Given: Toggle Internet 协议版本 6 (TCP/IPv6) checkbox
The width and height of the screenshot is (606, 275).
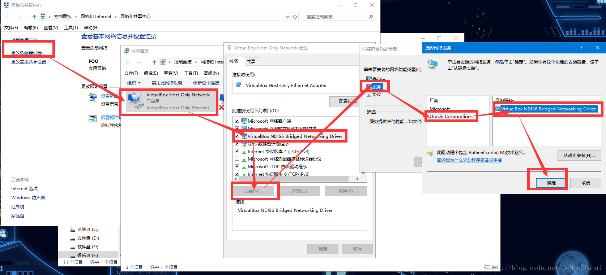Looking at the screenshot, I should click(237, 174).
